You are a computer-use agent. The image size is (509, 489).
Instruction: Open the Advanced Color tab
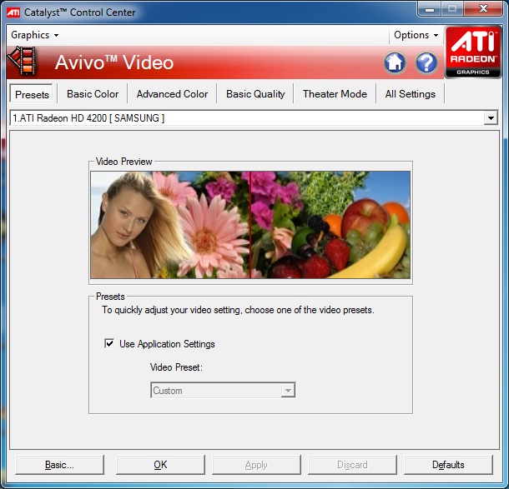click(172, 94)
